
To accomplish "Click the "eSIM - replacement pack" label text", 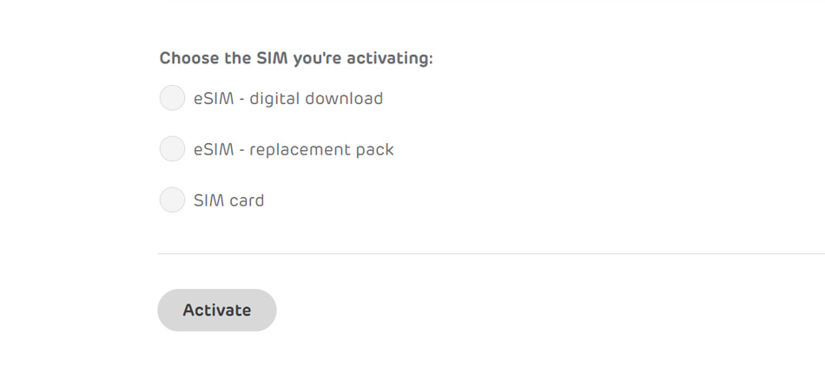I will point(294,150).
